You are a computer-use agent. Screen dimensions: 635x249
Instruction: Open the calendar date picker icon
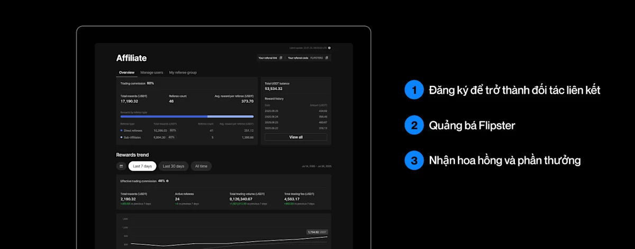121,166
